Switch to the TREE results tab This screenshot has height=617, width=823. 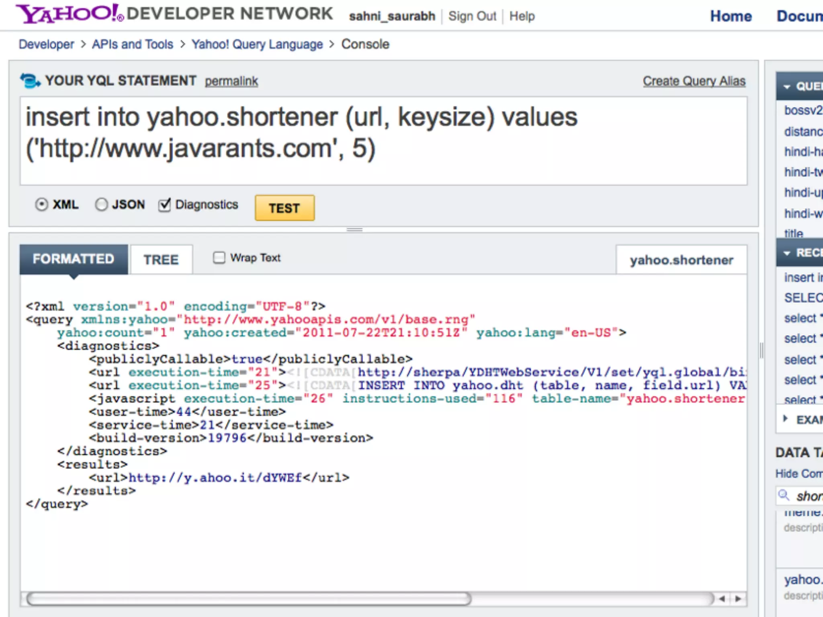point(161,259)
